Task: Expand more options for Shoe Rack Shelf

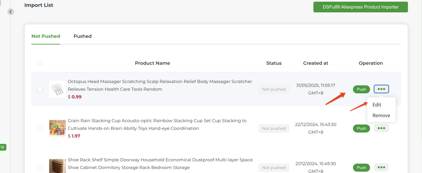Action: tap(381, 167)
